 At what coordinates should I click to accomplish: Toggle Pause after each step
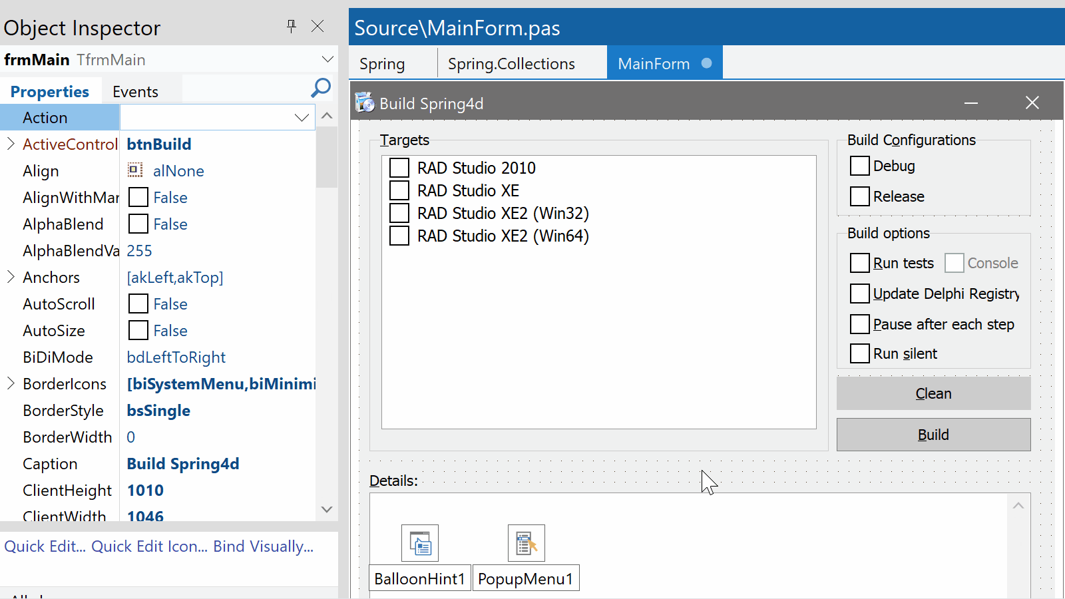click(860, 324)
